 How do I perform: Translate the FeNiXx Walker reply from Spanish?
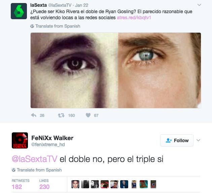click(x=39, y=170)
